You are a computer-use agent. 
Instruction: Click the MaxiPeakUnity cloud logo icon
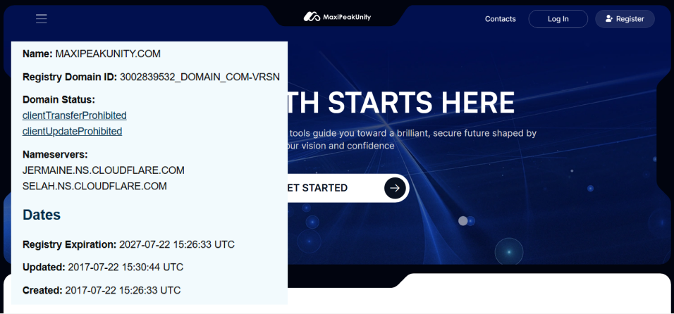pos(312,17)
